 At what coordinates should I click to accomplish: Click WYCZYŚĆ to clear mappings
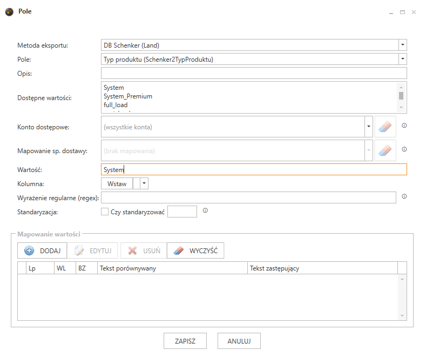(195, 250)
